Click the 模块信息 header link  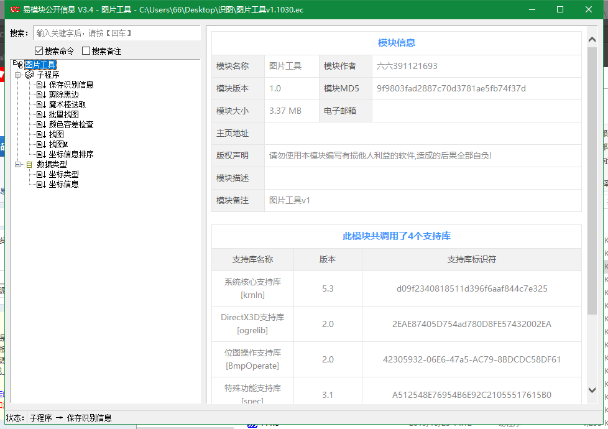click(x=396, y=42)
